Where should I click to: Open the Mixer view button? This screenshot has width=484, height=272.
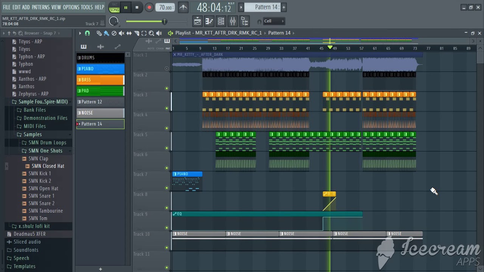point(233,21)
